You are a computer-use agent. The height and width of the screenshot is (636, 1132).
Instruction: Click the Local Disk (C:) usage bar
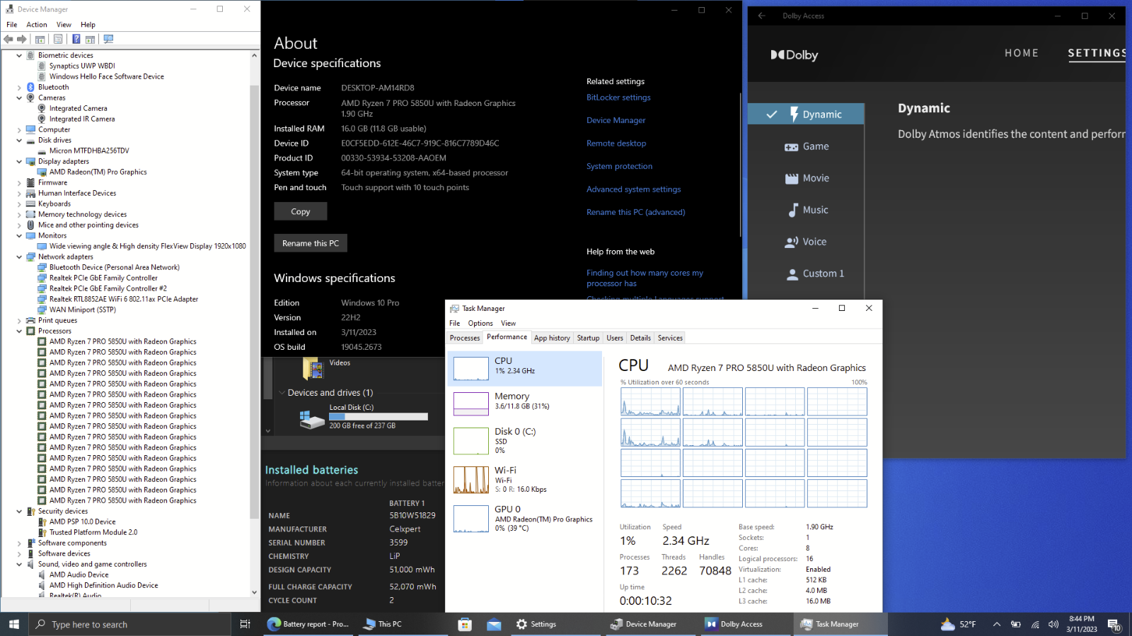(x=379, y=416)
